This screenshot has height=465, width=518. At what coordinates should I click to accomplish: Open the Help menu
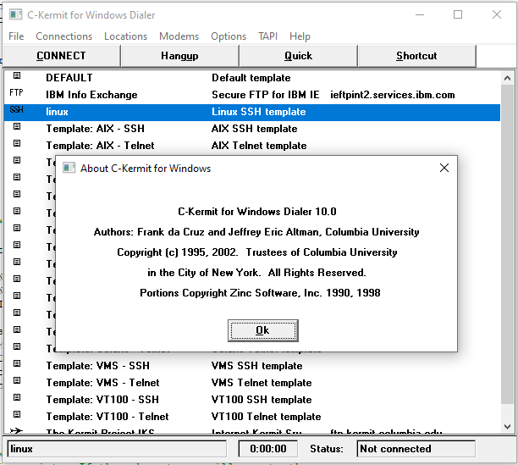(300, 36)
